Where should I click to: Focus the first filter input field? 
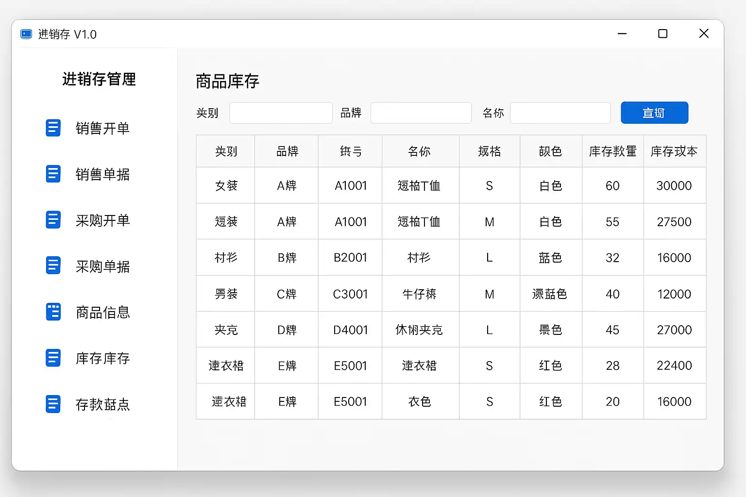point(281,113)
